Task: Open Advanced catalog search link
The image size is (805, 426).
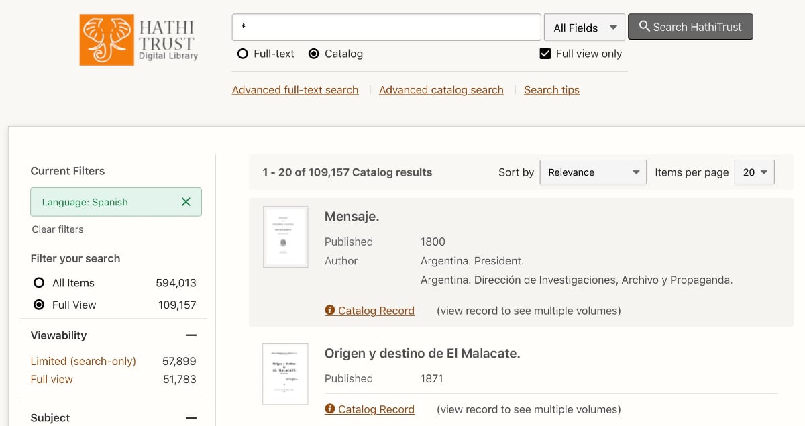Action: (441, 90)
